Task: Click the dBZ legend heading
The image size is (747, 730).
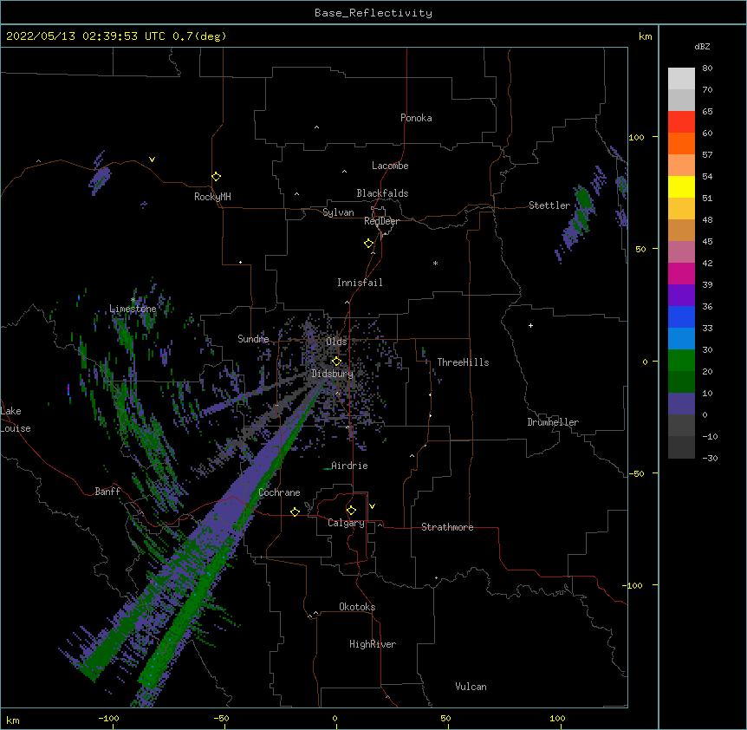Action: tap(702, 47)
